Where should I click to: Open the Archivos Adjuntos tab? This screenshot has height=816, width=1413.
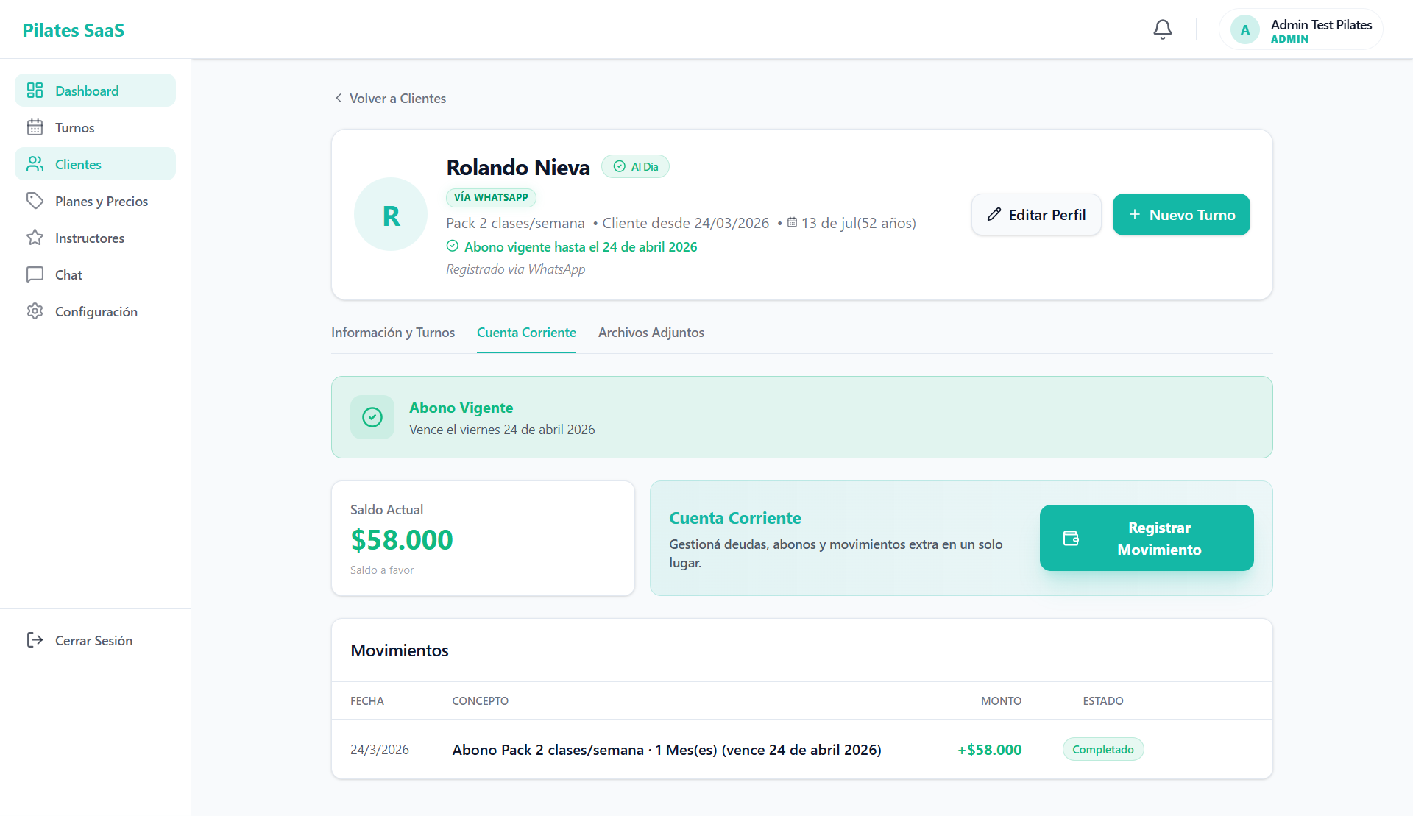click(651, 333)
